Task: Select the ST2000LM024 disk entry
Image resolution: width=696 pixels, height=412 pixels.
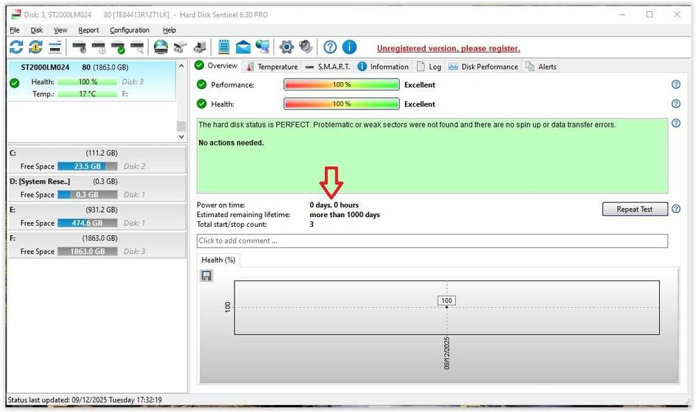Action: tap(92, 81)
